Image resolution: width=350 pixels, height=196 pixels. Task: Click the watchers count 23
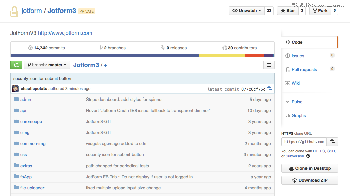pos(269,11)
